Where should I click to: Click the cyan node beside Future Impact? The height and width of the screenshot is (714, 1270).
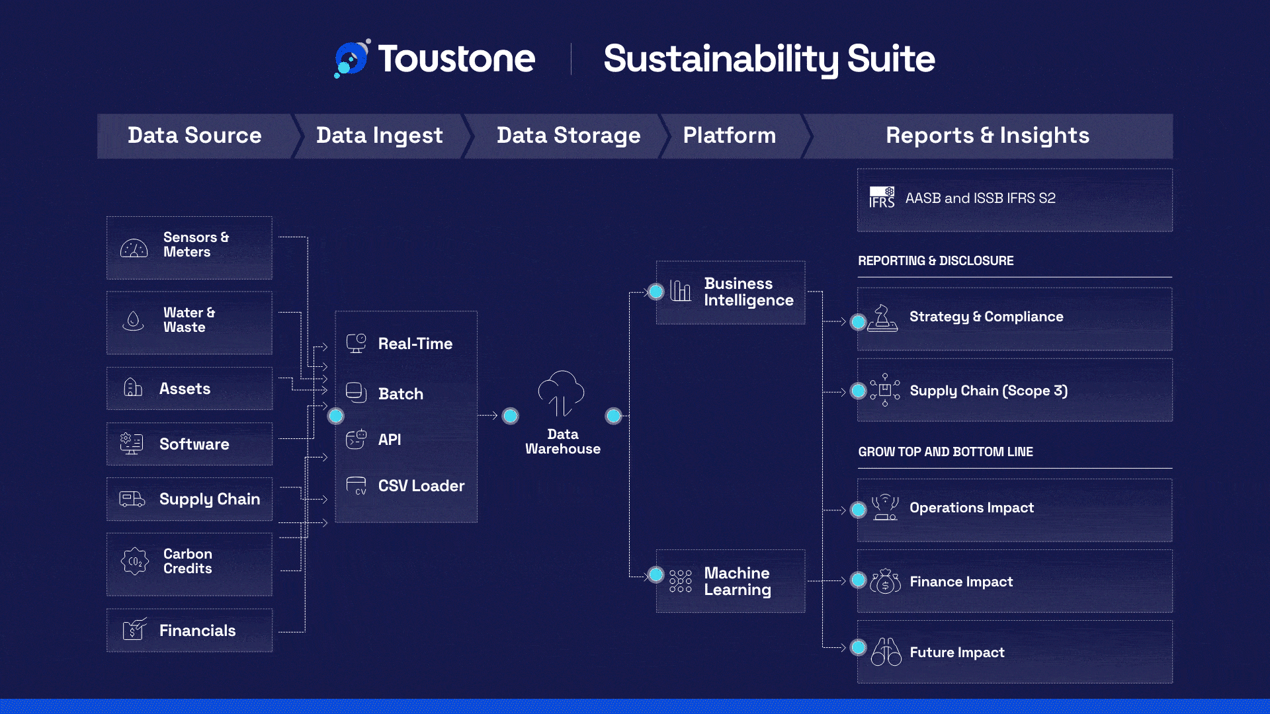(859, 647)
